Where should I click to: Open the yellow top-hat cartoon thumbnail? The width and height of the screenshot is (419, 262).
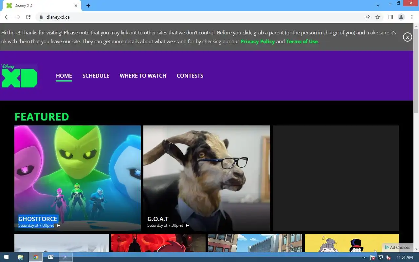pyautogui.click(x=352, y=243)
